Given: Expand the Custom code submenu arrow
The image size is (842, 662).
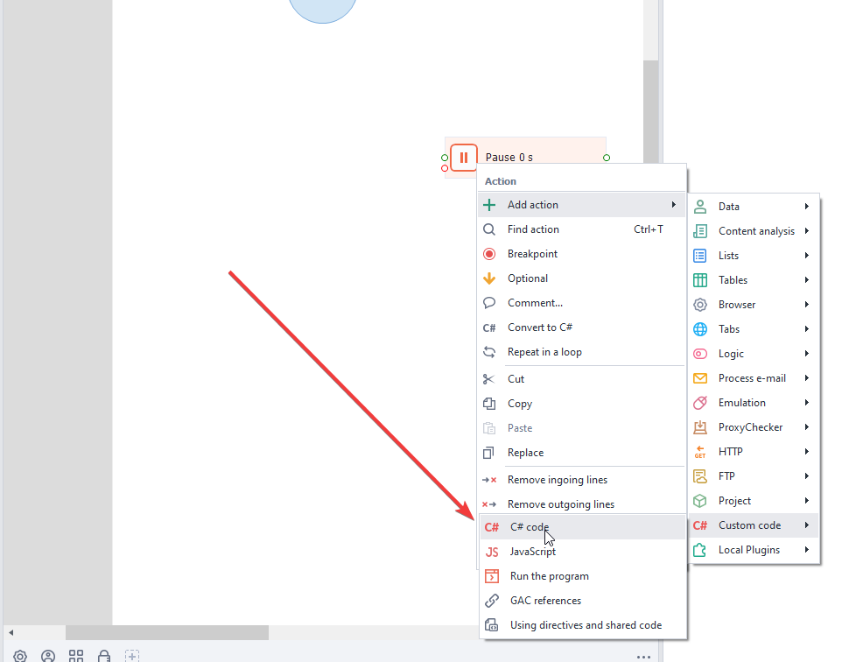Looking at the screenshot, I should tap(807, 525).
